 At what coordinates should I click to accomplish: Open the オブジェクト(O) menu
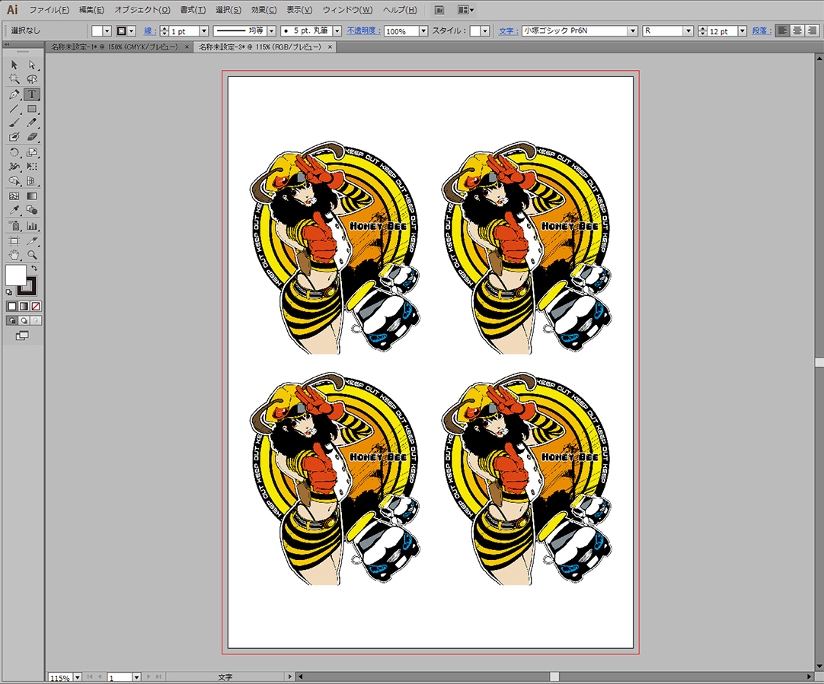click(142, 10)
